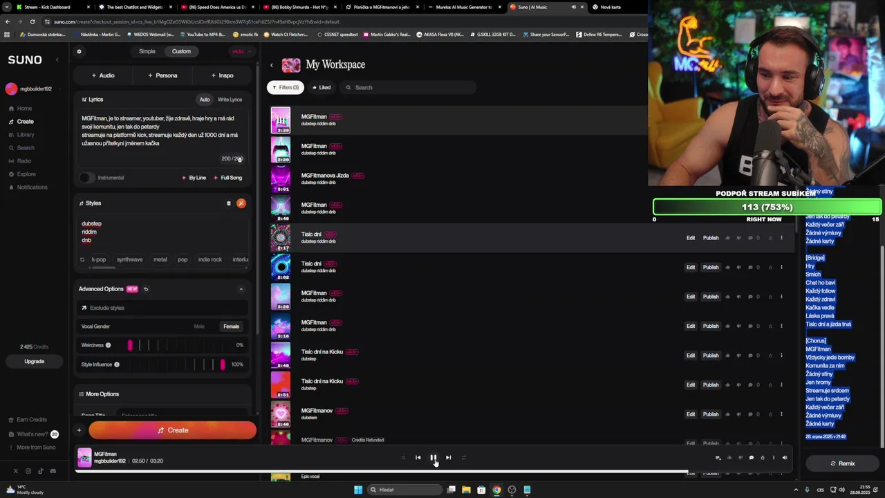The width and height of the screenshot is (885, 498).
Task: Click the settings gear above the create panel
Action: [79, 51]
